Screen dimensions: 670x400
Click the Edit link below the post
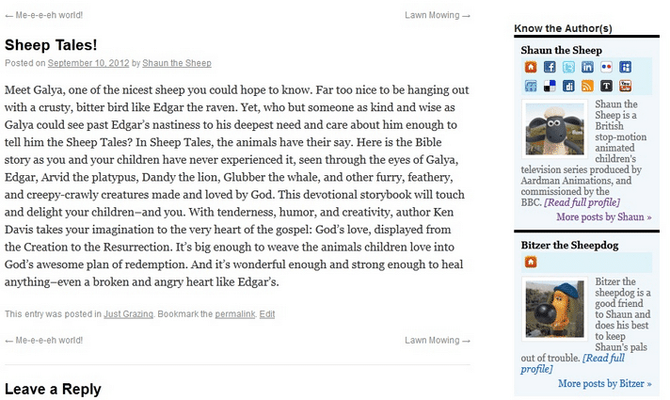(267, 313)
